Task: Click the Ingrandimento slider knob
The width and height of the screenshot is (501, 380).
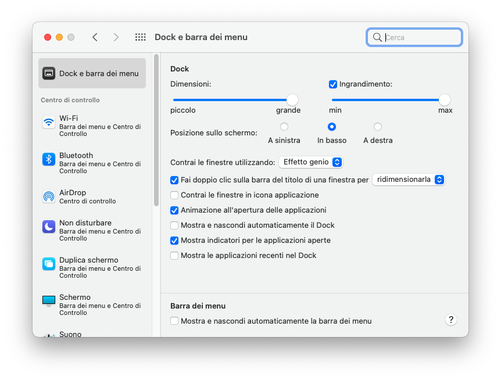Action: (x=445, y=100)
